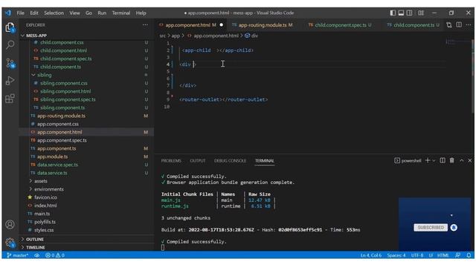Viewport: 476px width, 267px height.
Task: Open the Search view in activity bar
Action: pos(10,45)
